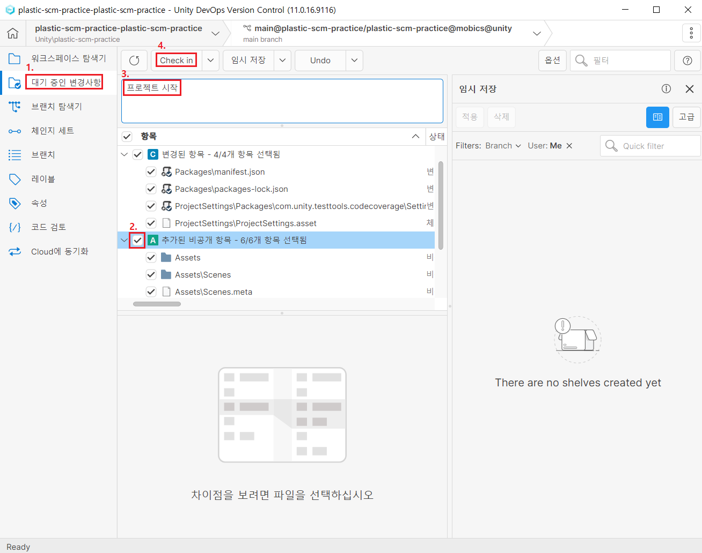Screen dimensions: 702x553
Task: Click the Cloud에 동기화 sync icon
Action: click(14, 251)
